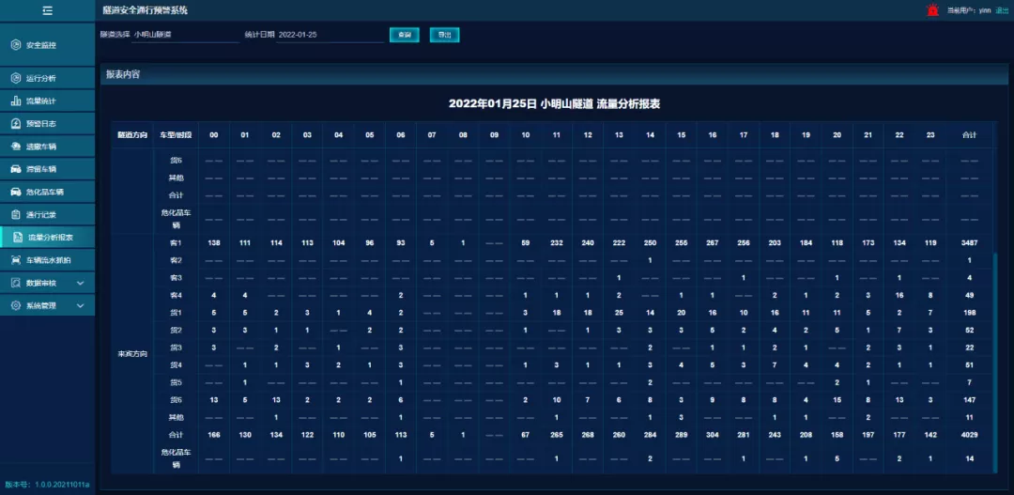Click the 退出 logout link
The width and height of the screenshot is (1014, 495).
coord(1002,10)
